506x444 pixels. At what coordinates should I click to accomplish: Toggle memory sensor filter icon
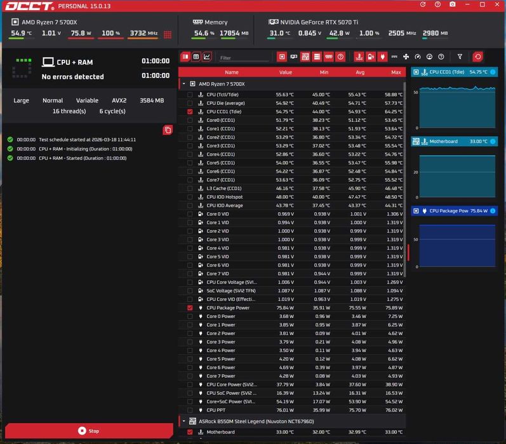click(328, 57)
